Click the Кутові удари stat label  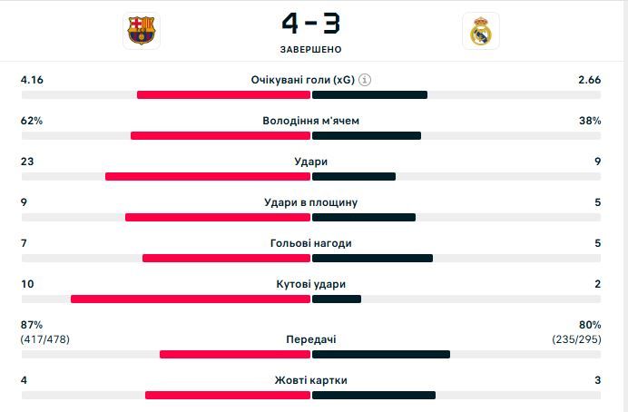tap(310, 284)
